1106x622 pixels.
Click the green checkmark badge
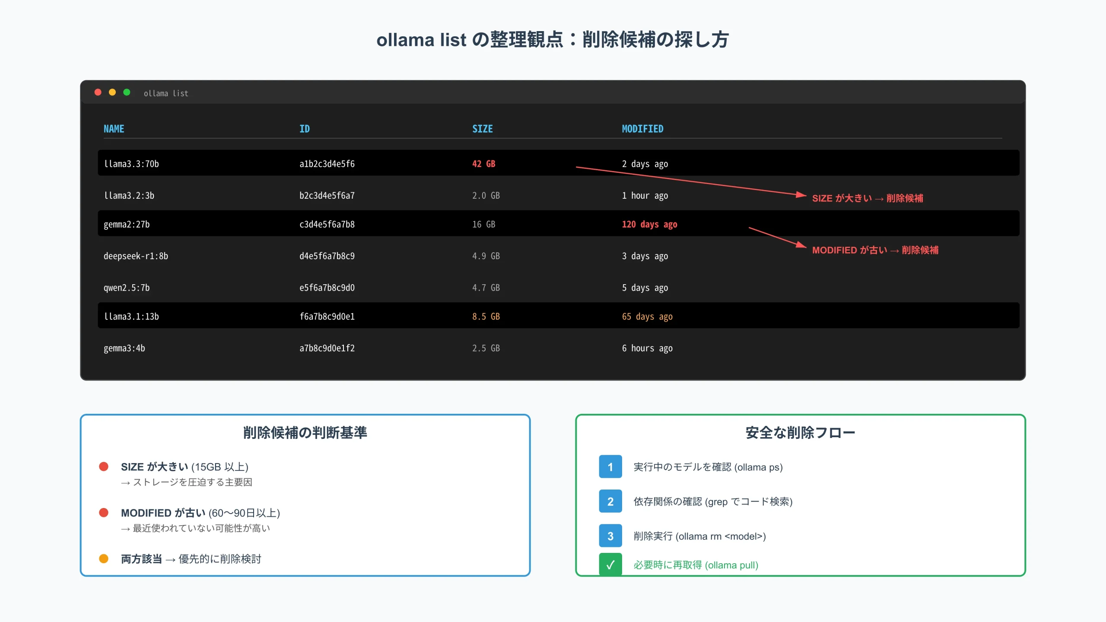coord(610,564)
